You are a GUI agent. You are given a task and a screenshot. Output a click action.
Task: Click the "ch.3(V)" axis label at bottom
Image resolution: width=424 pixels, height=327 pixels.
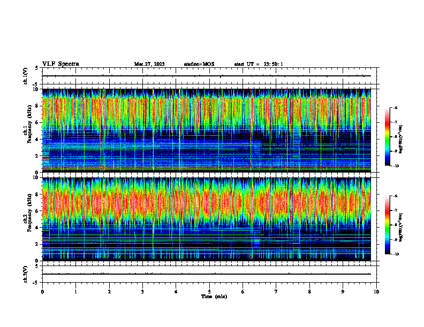pyautogui.click(x=26, y=274)
